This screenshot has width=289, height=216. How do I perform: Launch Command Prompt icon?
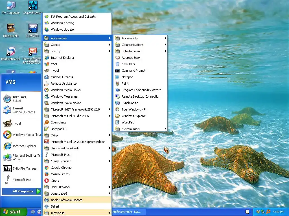pos(117,71)
